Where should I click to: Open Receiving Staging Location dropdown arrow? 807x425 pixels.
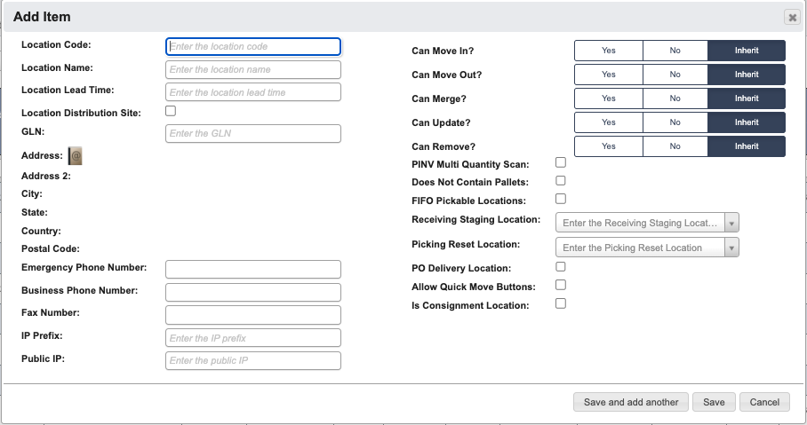click(731, 223)
